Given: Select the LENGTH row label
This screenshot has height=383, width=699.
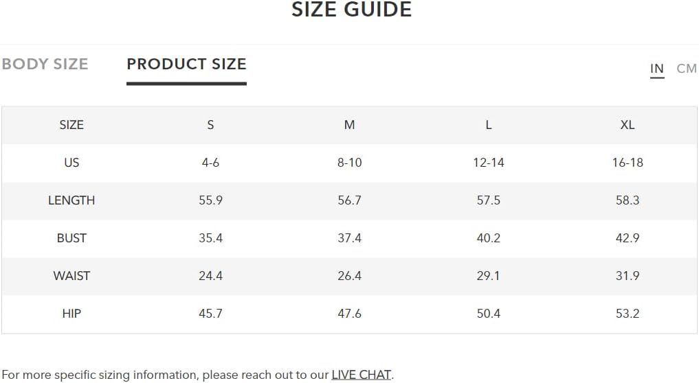Looking at the screenshot, I should click(x=71, y=200).
